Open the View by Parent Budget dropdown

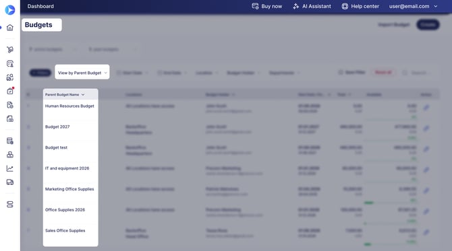point(82,73)
